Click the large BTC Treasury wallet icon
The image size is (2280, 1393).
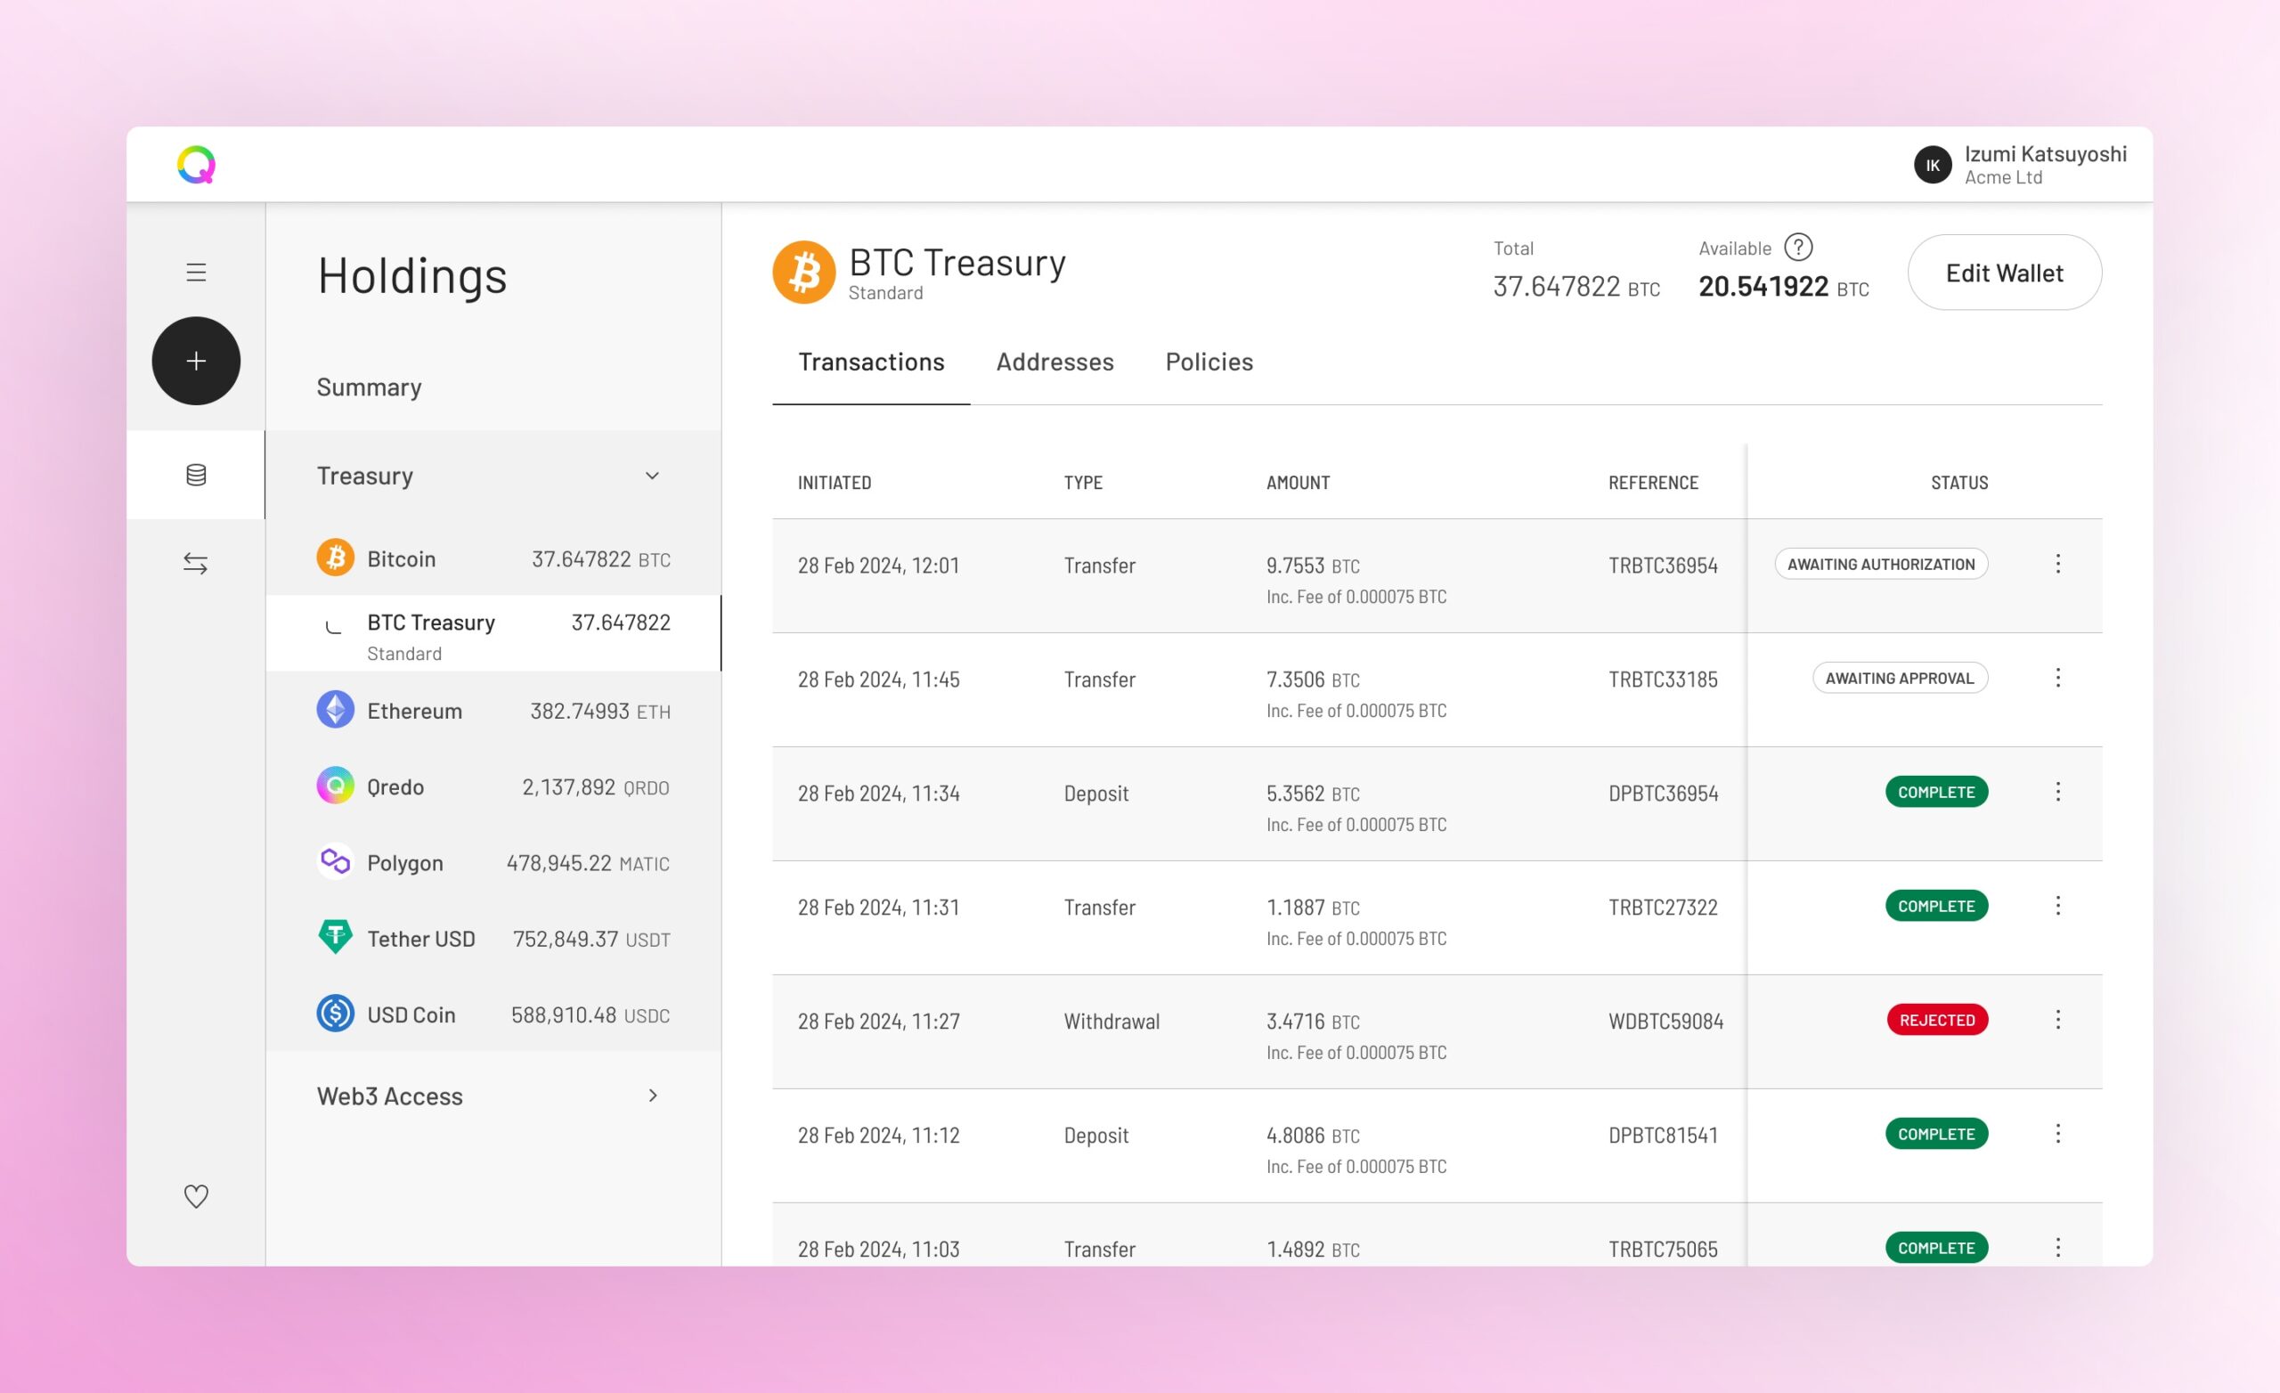tap(804, 273)
